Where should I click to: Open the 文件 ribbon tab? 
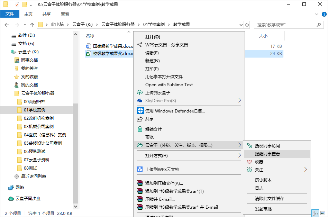[x=10, y=14]
